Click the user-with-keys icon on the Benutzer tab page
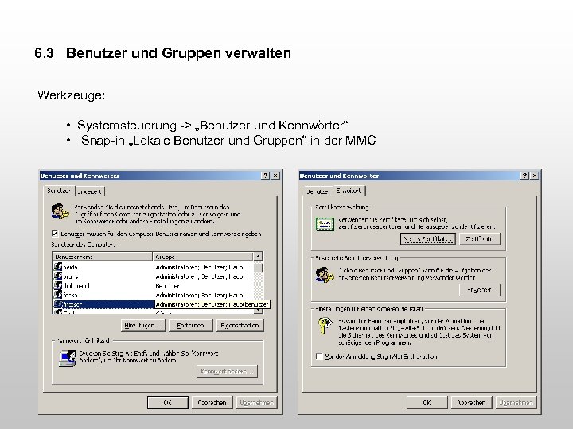573x429 pixels. pyautogui.click(x=60, y=211)
